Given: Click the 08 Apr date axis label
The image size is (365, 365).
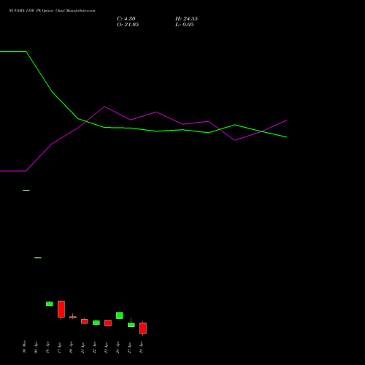Looking at the screenshot, I should [x=36, y=347].
